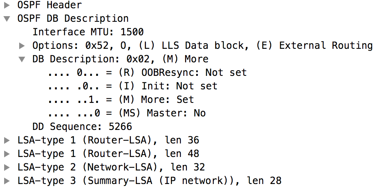This screenshot has height=187, width=376.
Task: Collapse the OSPF DB Description section
Action: (x=6, y=19)
